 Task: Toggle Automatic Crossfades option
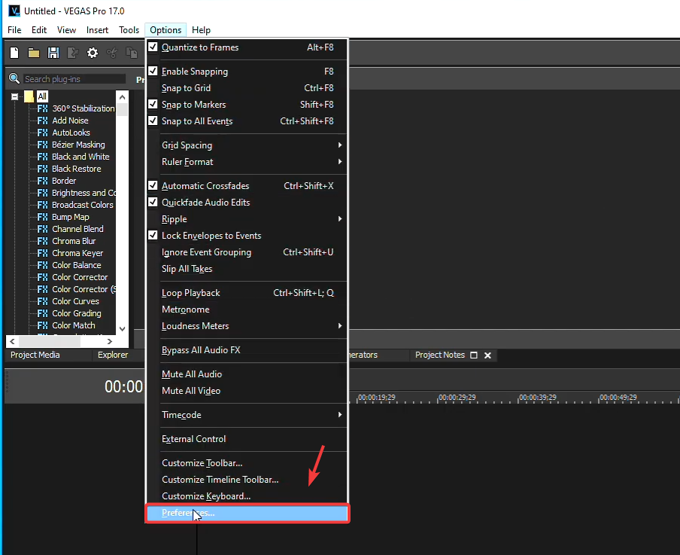click(x=153, y=185)
